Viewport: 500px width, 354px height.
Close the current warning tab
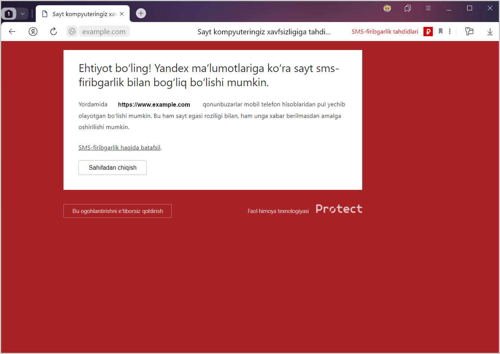coord(122,14)
